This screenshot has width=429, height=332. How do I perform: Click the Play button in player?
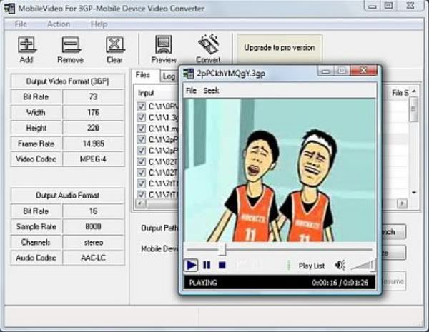tap(191, 265)
